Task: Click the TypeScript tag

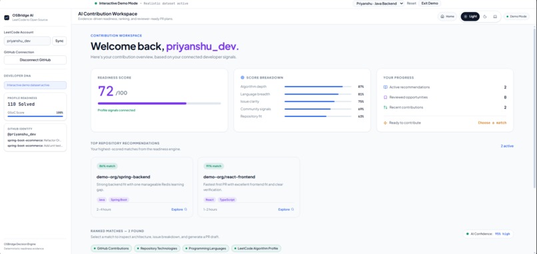Action: [x=227, y=199]
